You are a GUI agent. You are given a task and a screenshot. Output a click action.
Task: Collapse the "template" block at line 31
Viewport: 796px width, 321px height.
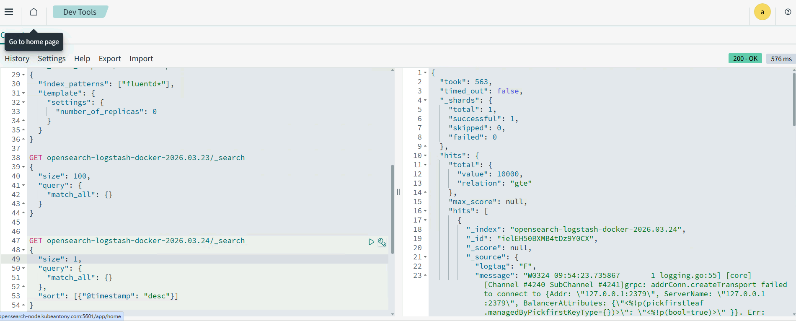click(23, 93)
